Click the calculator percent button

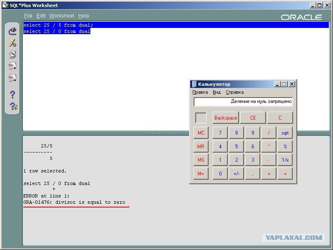click(285, 147)
